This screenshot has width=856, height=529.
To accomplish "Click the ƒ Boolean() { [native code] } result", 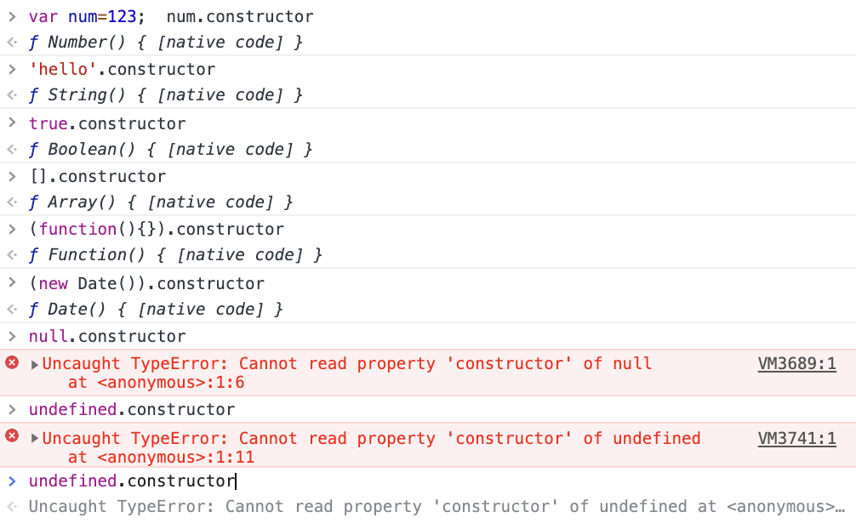I will click(171, 149).
